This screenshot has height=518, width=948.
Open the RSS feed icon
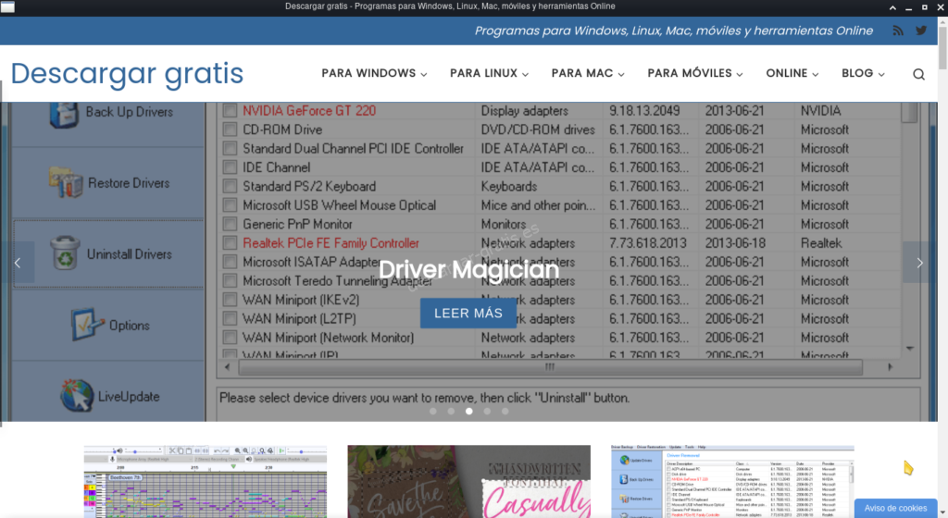tap(898, 31)
